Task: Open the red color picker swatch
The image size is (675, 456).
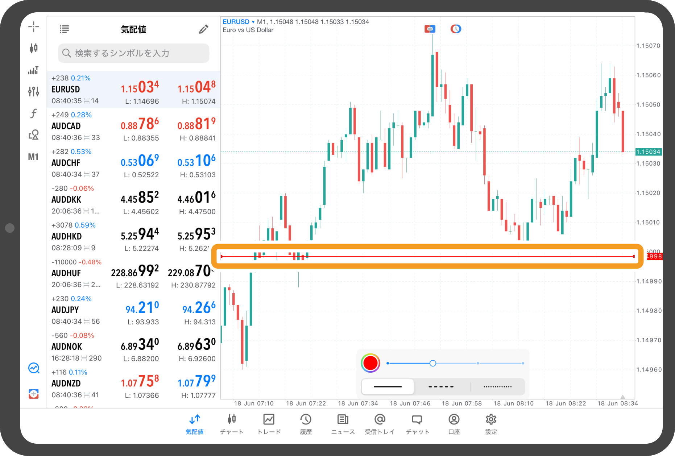Action: (370, 363)
